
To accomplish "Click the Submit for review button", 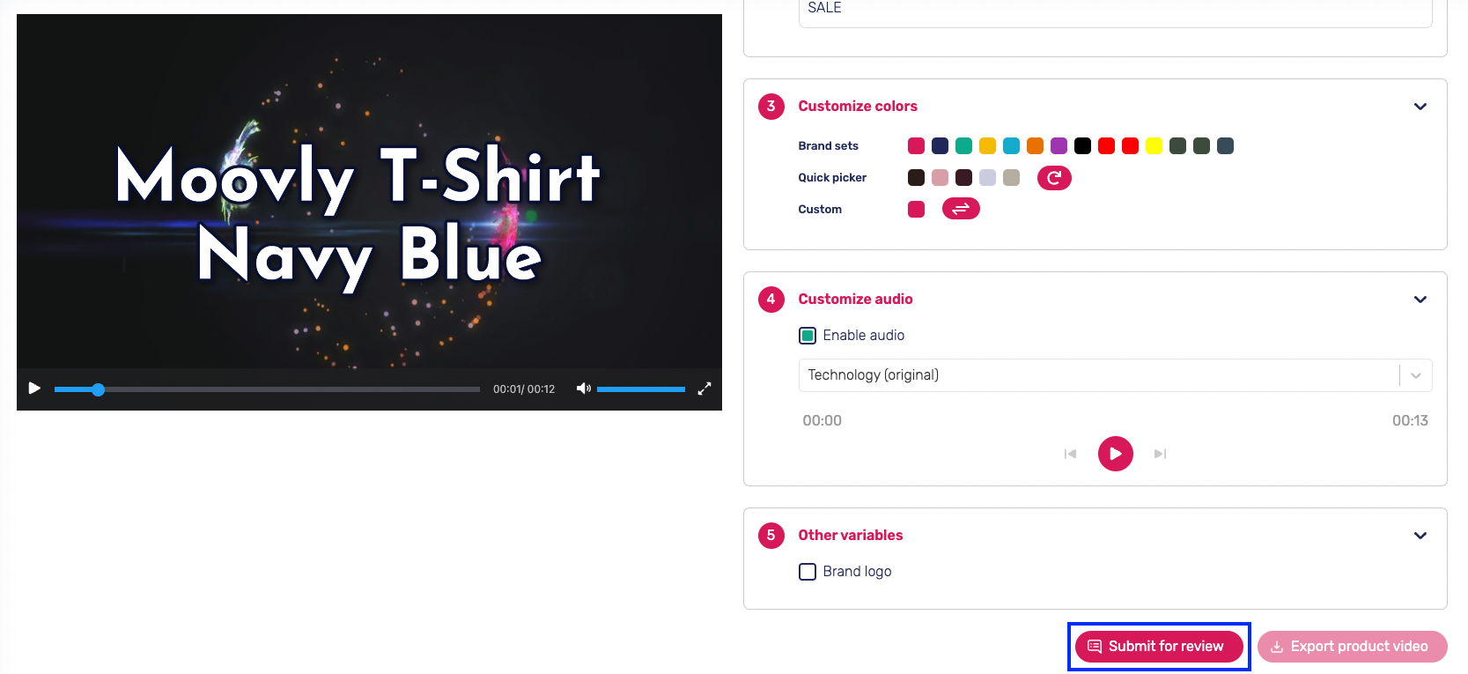I will click(1159, 647).
